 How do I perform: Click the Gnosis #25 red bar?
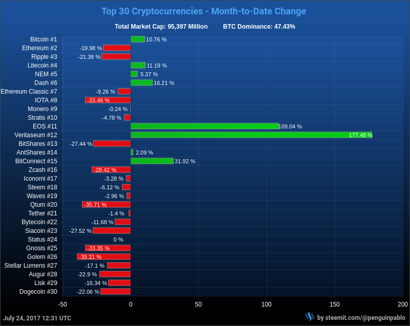point(108,248)
